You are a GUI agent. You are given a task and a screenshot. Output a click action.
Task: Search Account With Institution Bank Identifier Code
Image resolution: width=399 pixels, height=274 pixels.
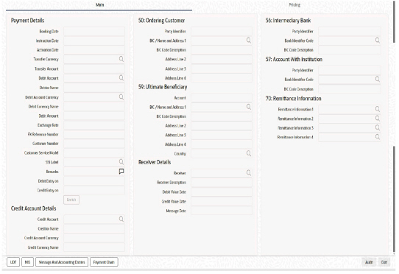point(378,80)
